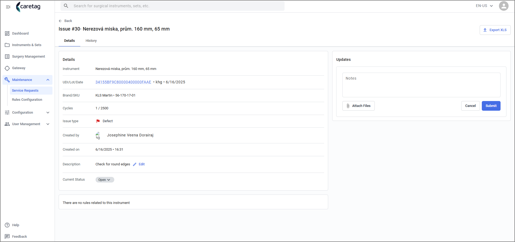Select Rules Configuration in the sidebar

27,100
